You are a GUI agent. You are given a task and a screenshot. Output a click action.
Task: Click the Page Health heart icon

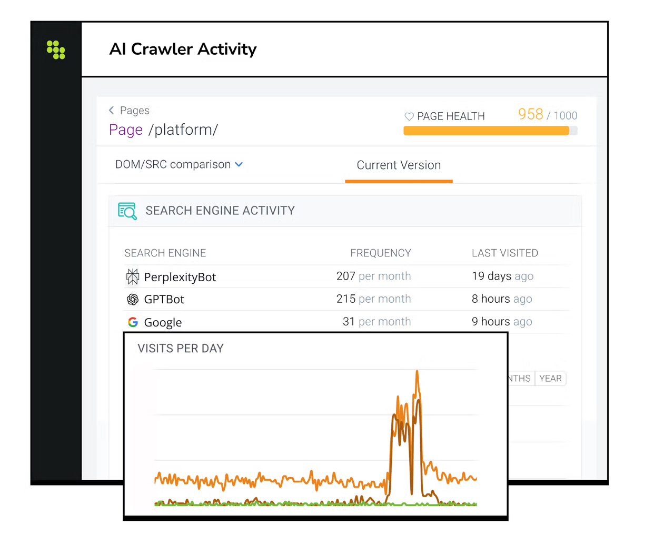[409, 116]
